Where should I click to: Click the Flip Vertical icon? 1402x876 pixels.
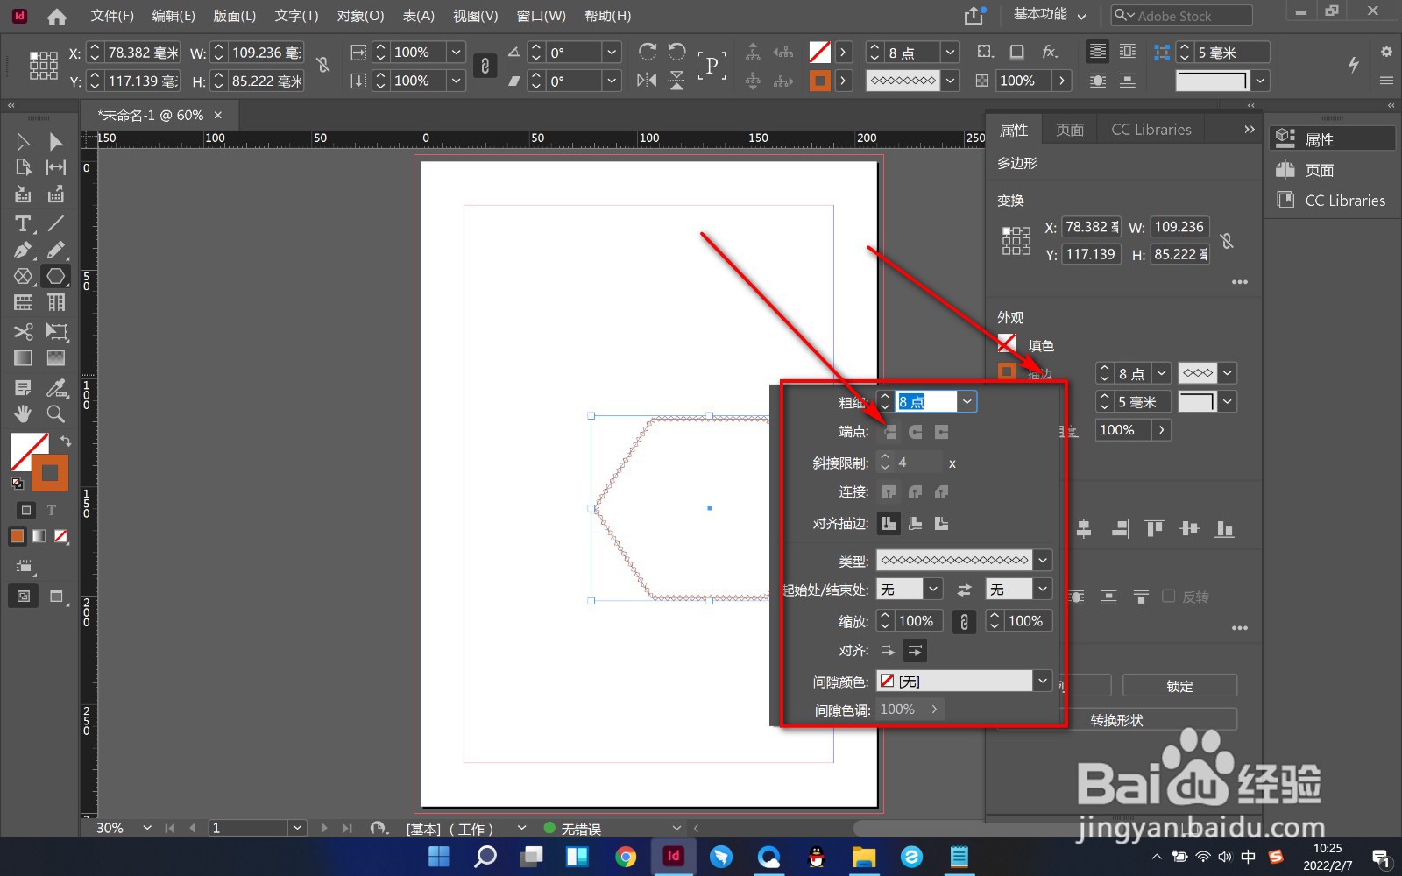coord(676,81)
